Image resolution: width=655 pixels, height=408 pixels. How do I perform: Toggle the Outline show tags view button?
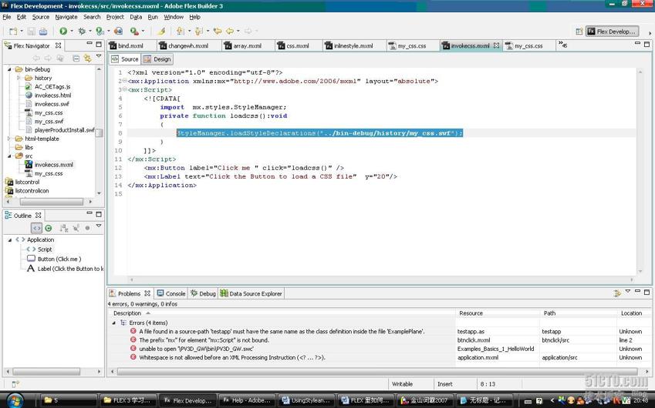36,228
